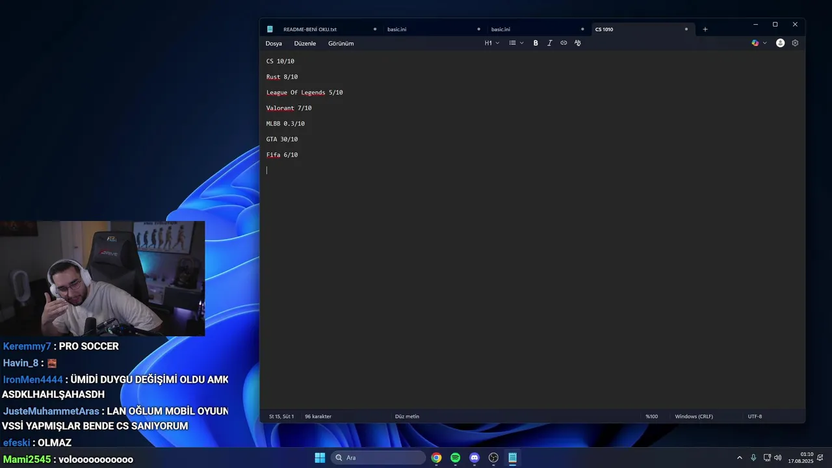
Task: Click the microphone tray icon
Action: click(x=753, y=458)
